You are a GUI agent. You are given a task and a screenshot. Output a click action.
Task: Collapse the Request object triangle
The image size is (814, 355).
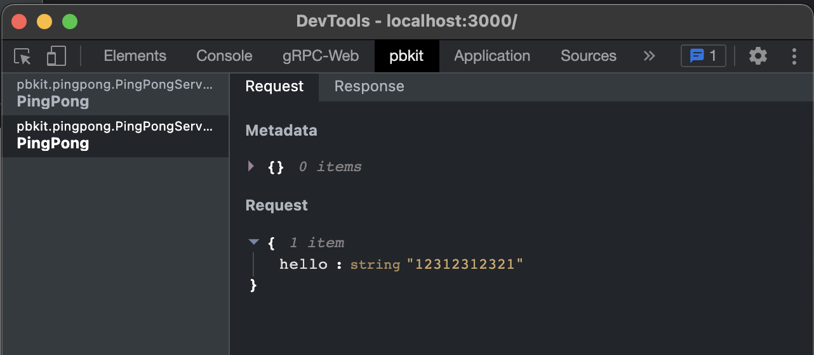coord(254,242)
